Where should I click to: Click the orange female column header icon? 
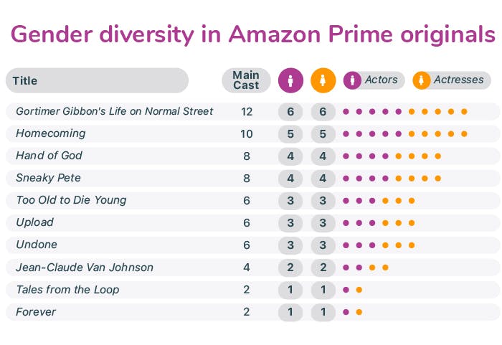324,80
